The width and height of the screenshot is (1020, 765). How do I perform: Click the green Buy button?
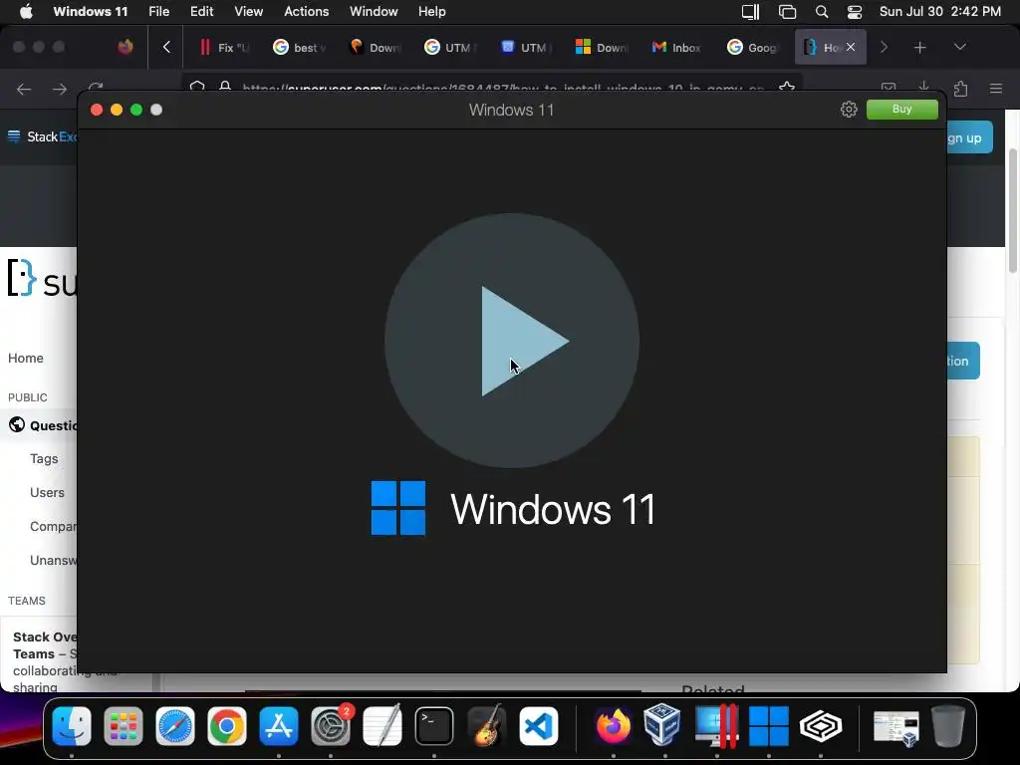coord(902,110)
